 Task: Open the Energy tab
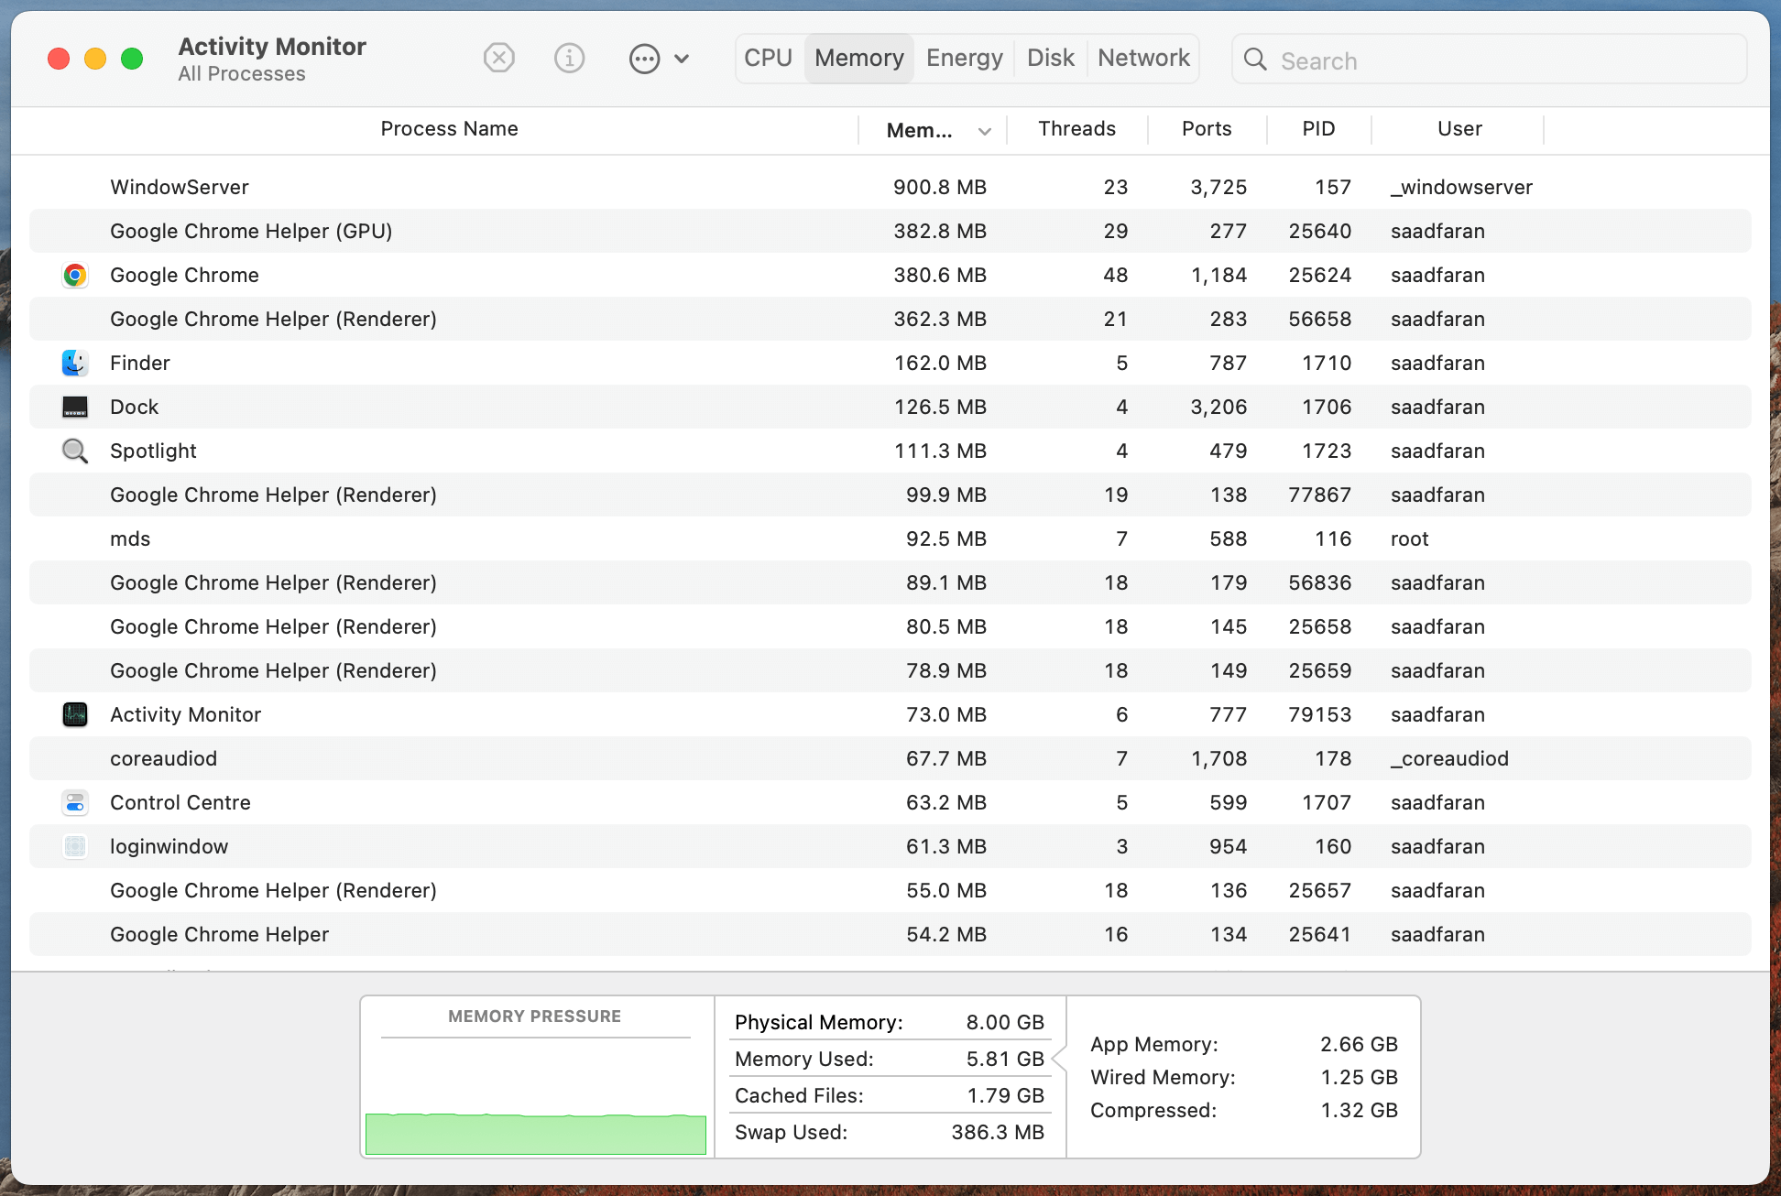coord(965,58)
